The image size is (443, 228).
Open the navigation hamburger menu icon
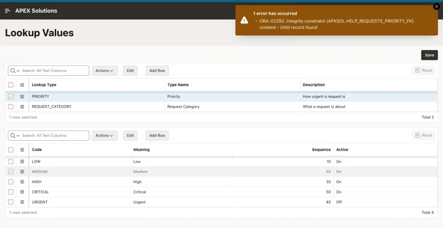click(x=8, y=11)
